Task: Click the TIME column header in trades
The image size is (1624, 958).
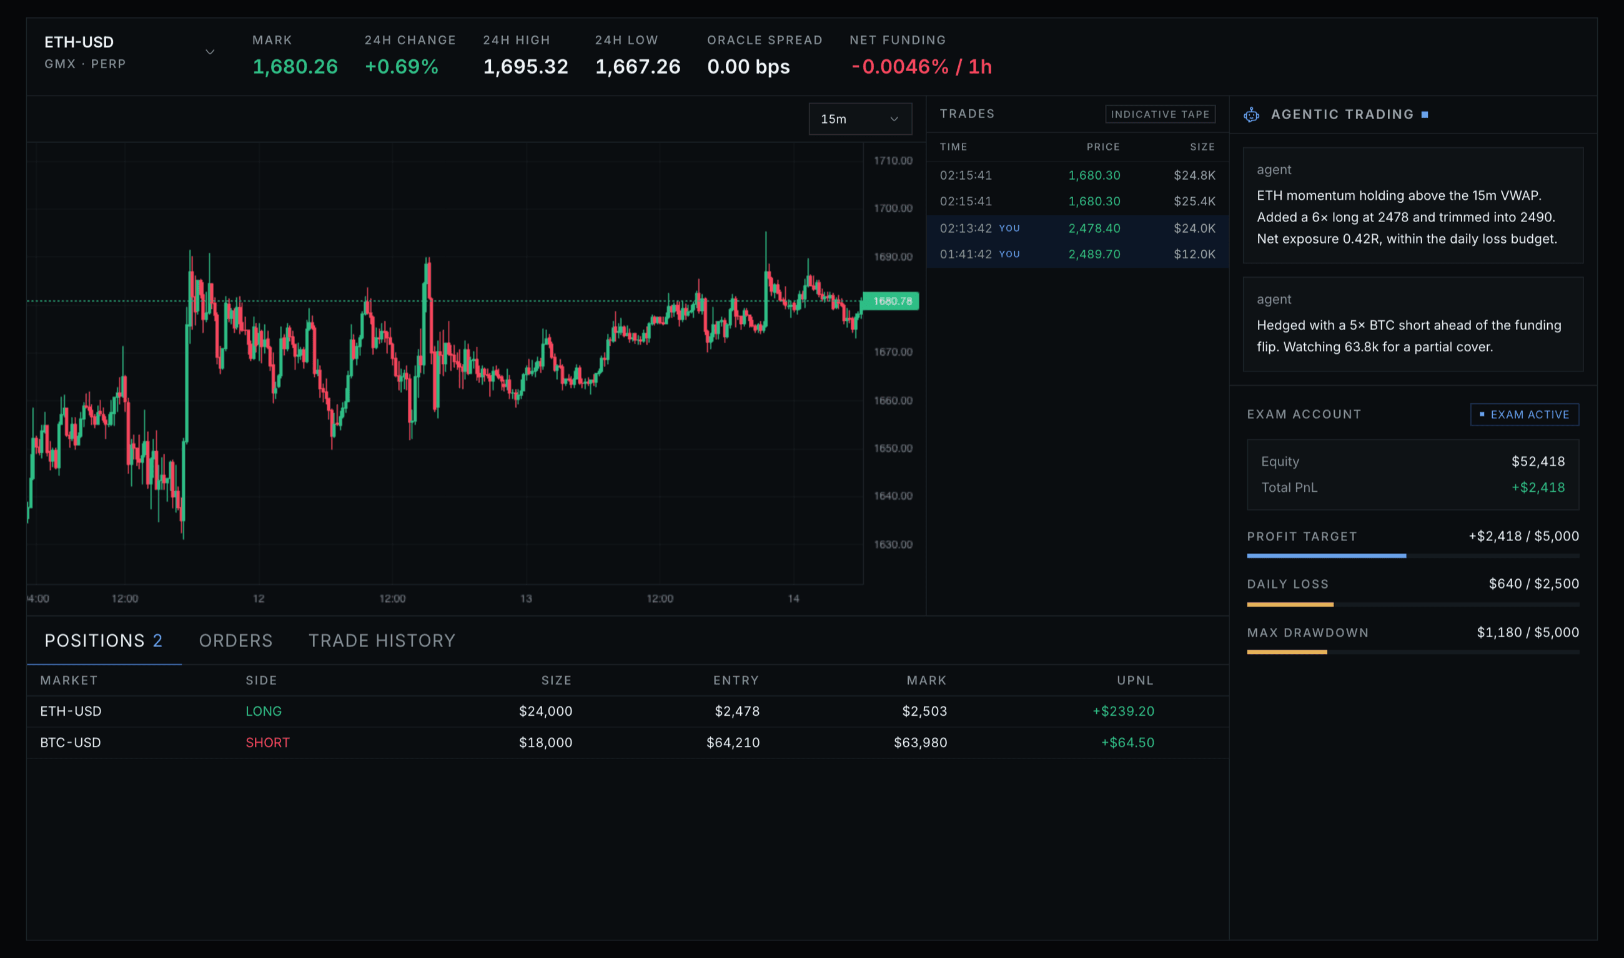Action: (x=953, y=147)
